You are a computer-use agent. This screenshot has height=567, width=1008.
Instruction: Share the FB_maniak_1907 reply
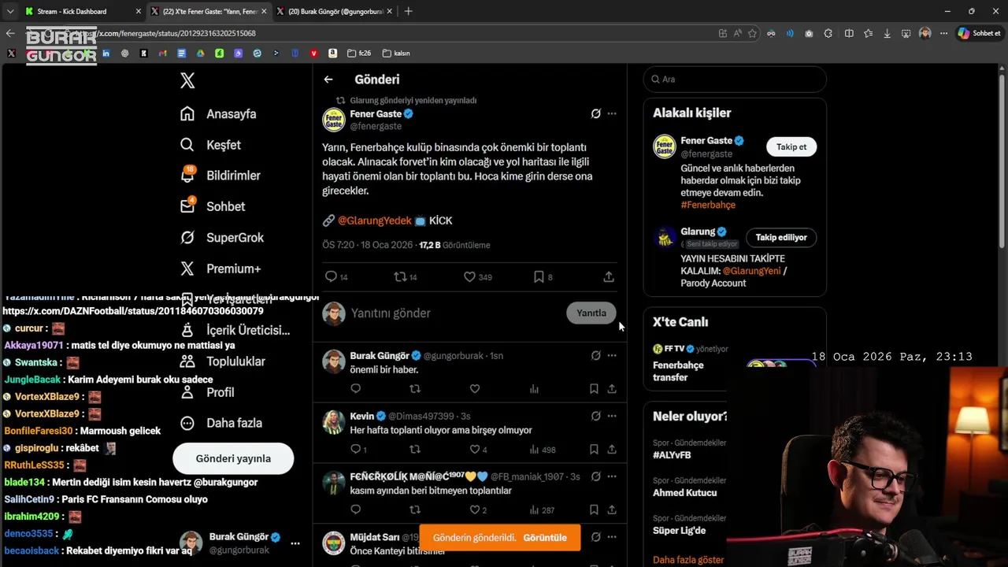point(612,510)
